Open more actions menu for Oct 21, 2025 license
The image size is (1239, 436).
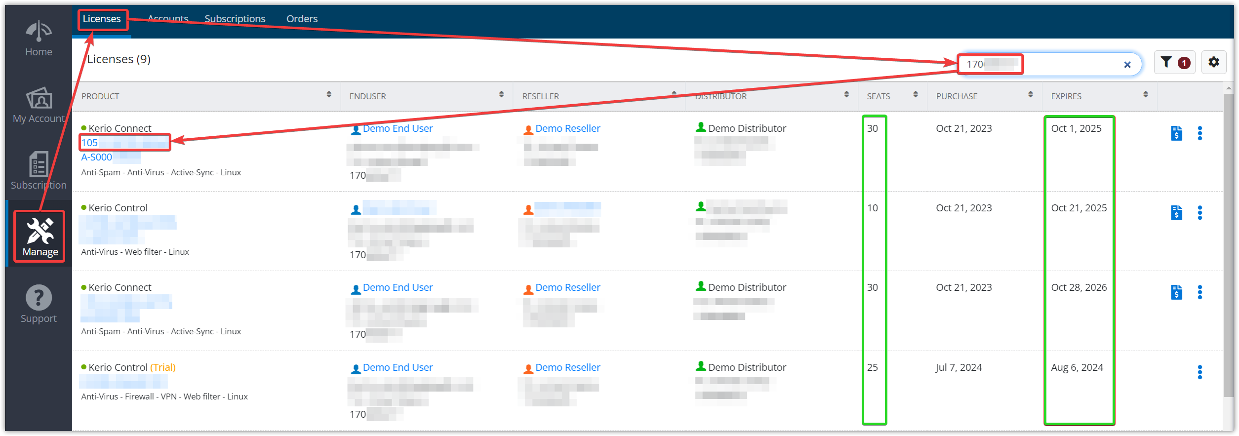click(1200, 213)
